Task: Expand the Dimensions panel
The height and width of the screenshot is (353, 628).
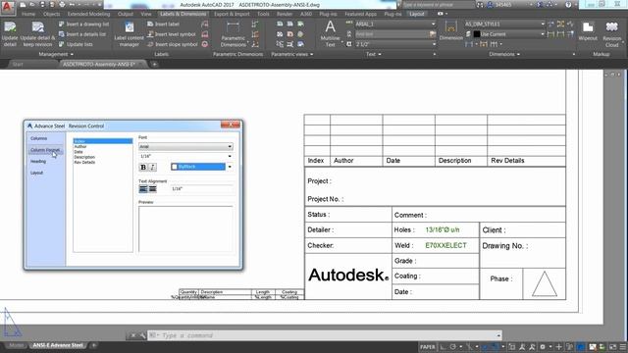Action: 503,54
